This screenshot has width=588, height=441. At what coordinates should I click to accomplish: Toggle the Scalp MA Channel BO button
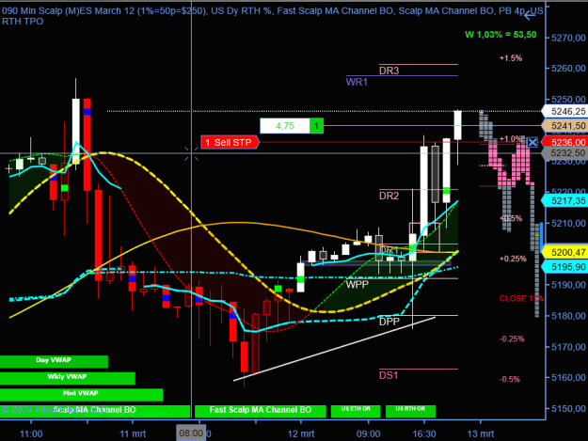(x=94, y=411)
